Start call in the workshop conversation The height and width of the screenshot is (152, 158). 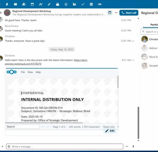129,13
